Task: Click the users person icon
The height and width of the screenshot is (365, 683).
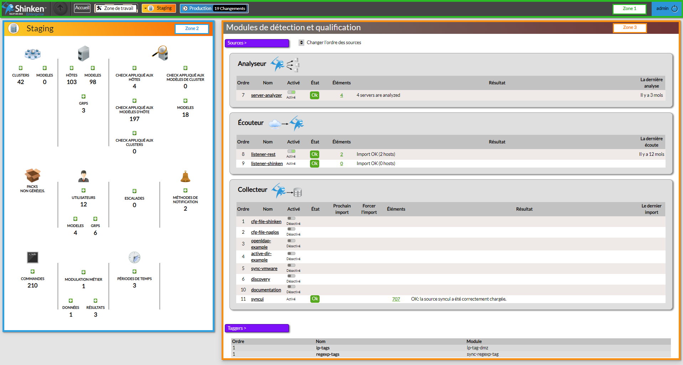Action: [83, 176]
